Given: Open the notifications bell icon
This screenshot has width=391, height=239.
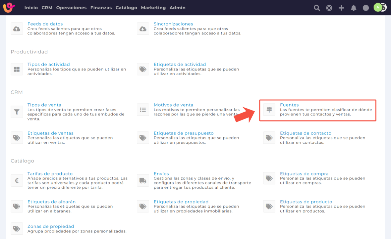Looking at the screenshot, I should (x=354, y=8).
